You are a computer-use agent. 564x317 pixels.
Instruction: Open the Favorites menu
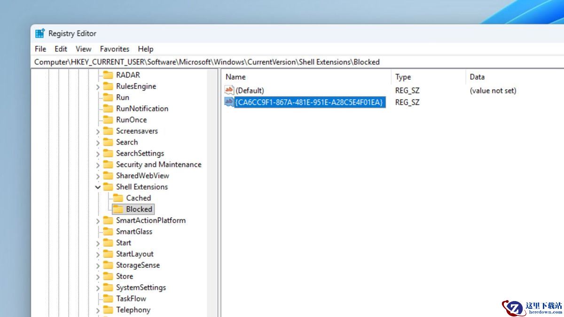tap(114, 49)
